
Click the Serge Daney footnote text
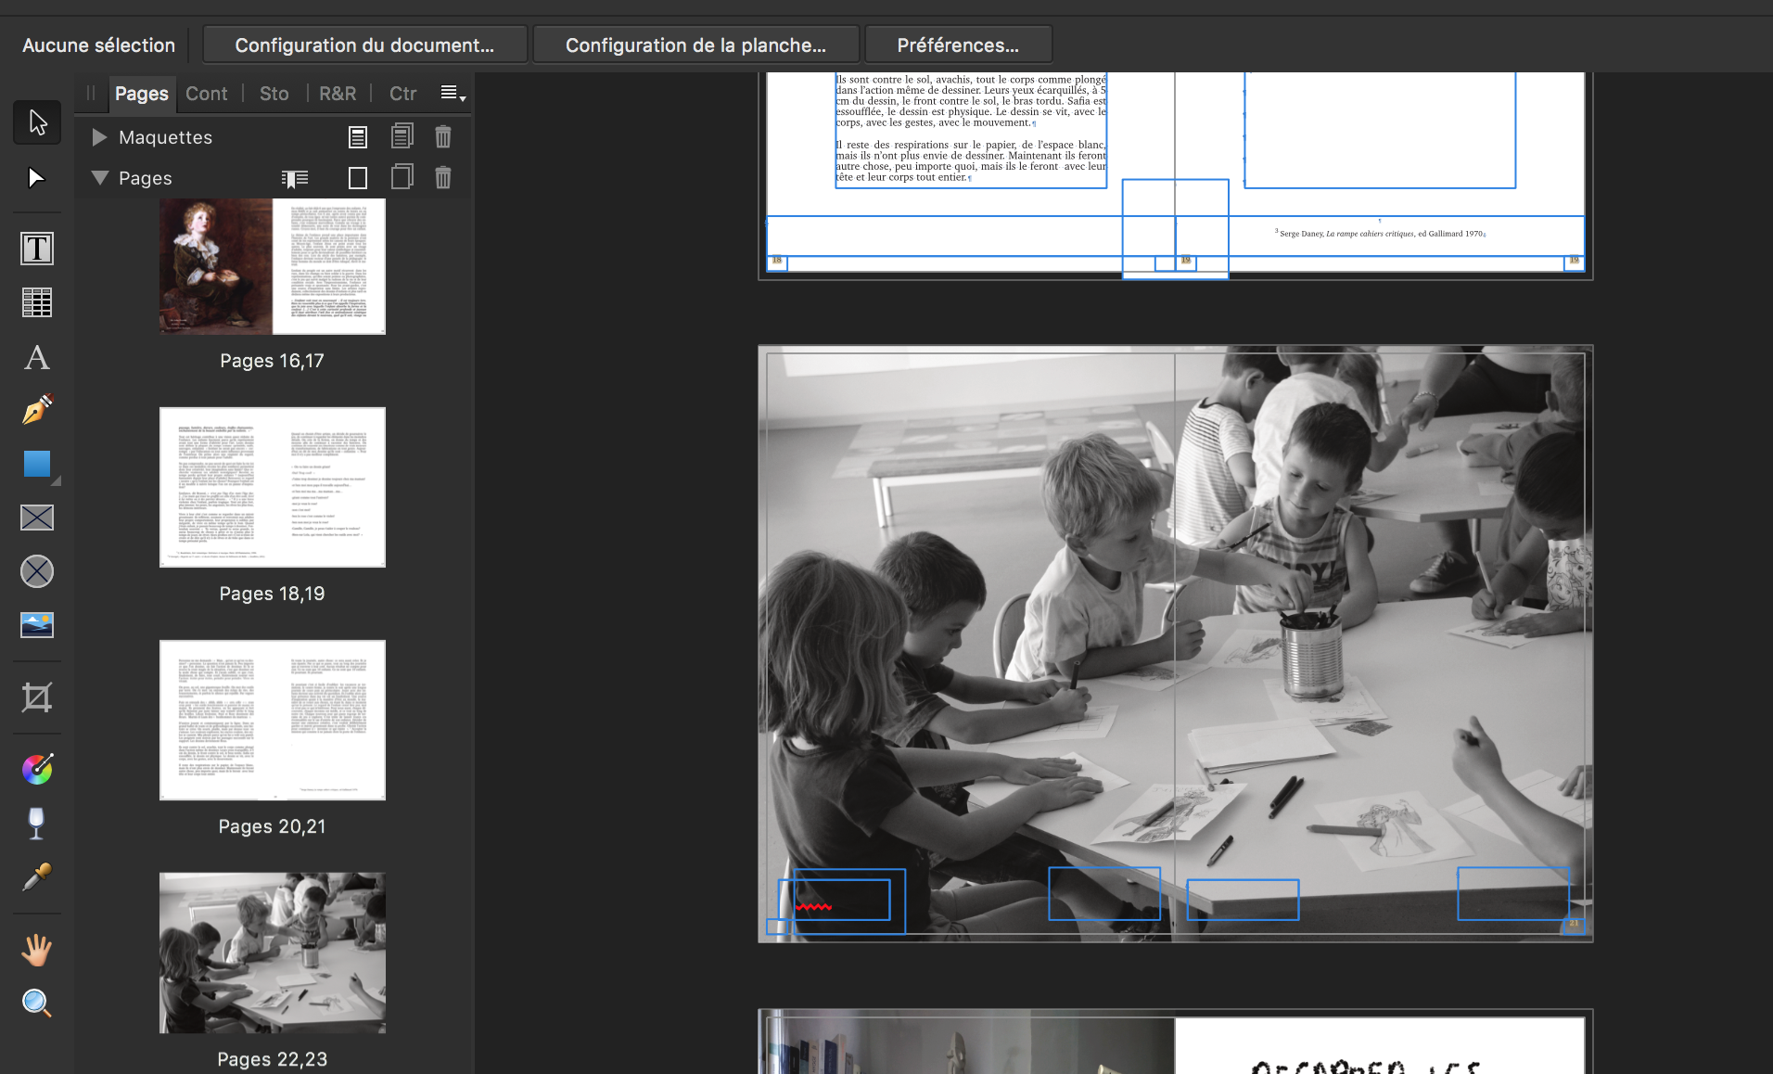1381,234
